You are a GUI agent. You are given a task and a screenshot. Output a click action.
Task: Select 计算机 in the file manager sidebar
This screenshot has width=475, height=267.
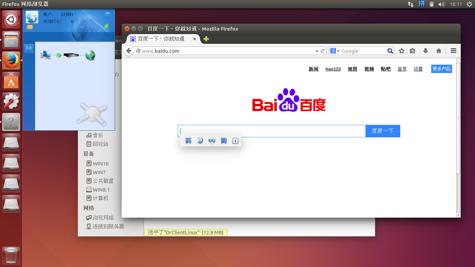[x=97, y=198]
